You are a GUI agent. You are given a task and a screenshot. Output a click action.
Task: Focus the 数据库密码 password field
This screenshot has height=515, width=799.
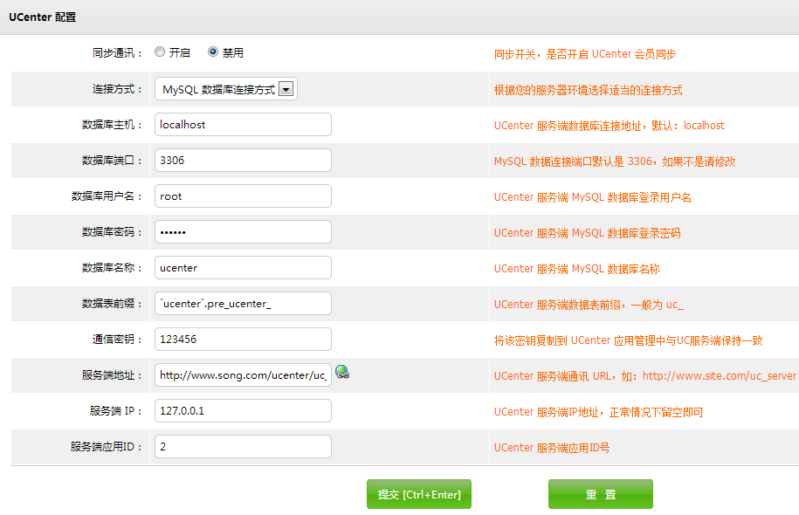243,232
